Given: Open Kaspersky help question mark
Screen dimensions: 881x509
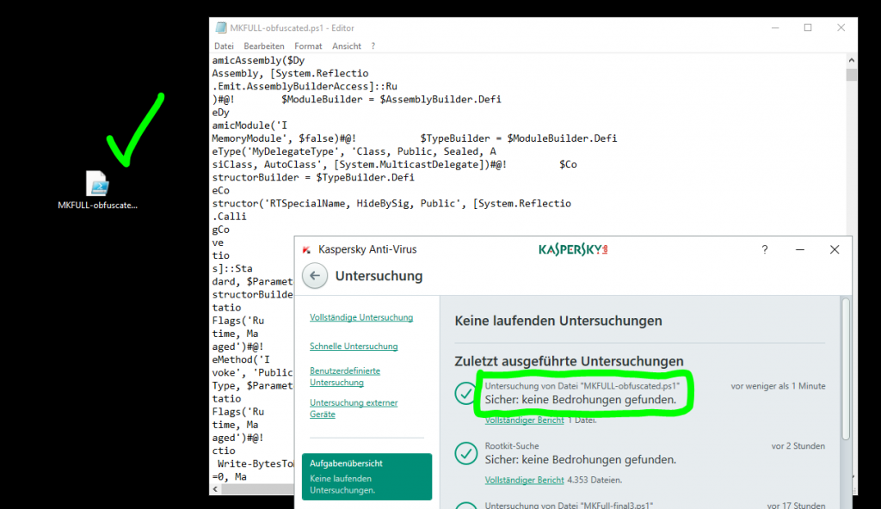Looking at the screenshot, I should [765, 249].
